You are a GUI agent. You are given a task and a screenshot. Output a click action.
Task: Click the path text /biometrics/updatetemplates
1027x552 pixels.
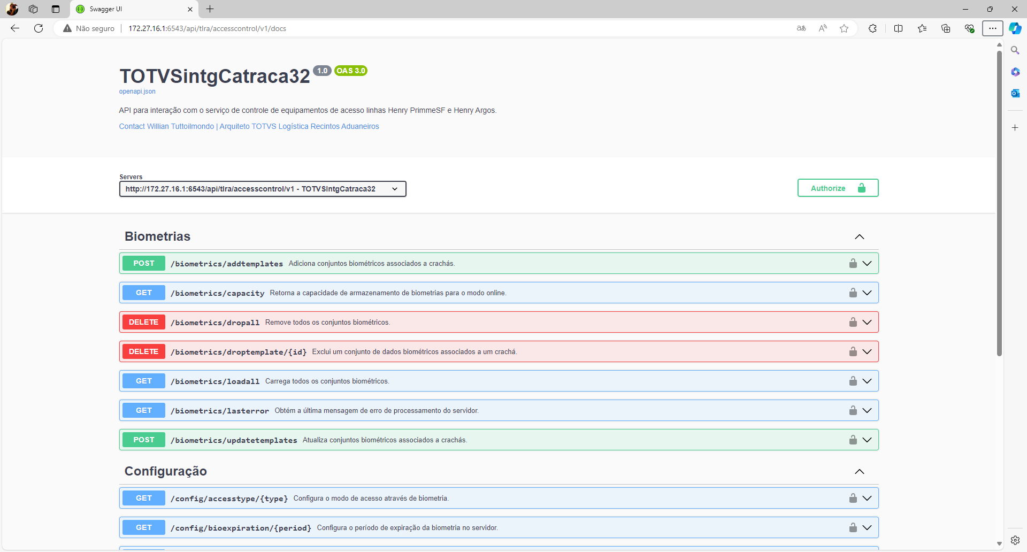(x=234, y=440)
